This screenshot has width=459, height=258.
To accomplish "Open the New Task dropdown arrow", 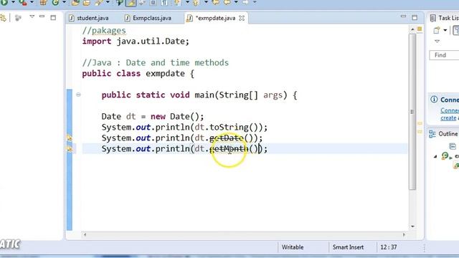I will pyautogui.click(x=445, y=30).
